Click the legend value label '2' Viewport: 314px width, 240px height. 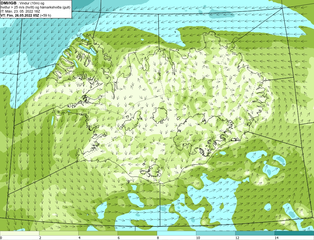click(x=40, y=238)
